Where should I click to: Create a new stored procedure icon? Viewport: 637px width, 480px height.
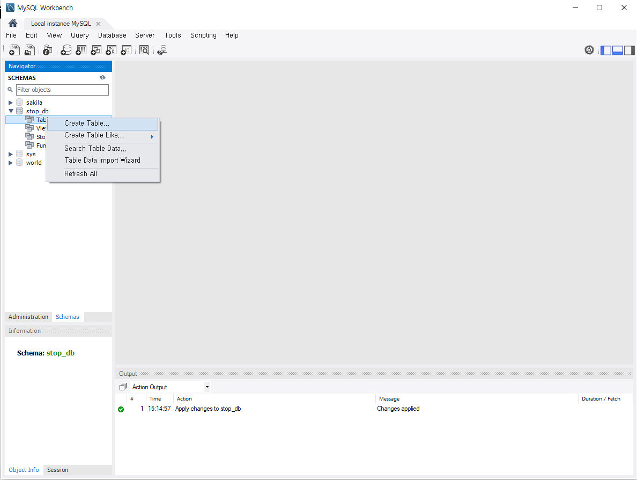pyautogui.click(x=111, y=50)
